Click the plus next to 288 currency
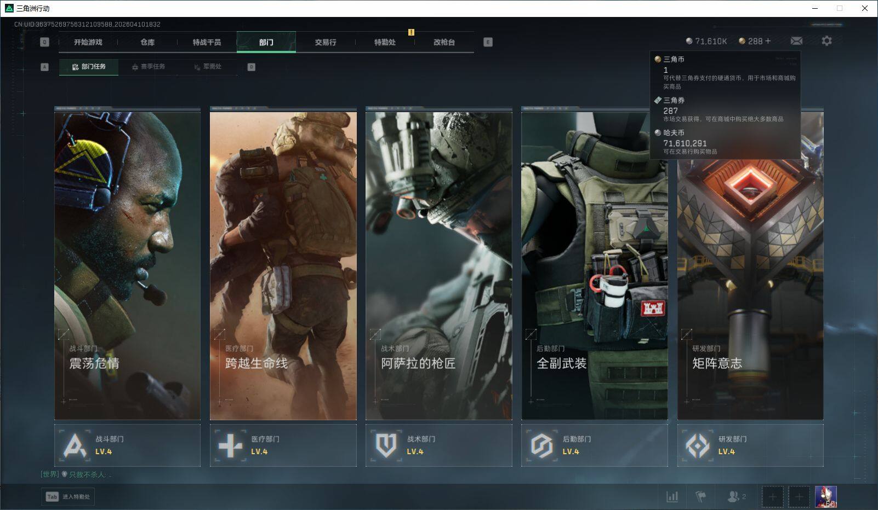This screenshot has width=878, height=510. click(768, 41)
